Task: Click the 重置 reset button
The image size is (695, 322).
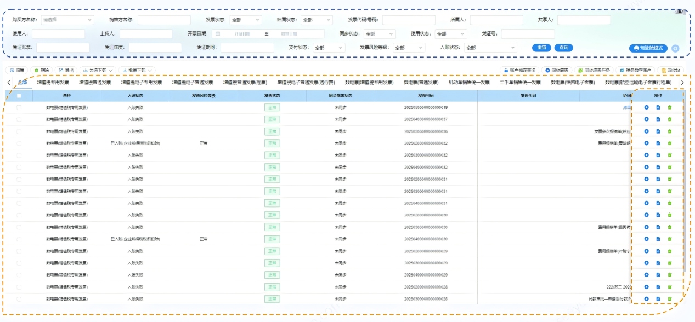Action: [x=541, y=48]
